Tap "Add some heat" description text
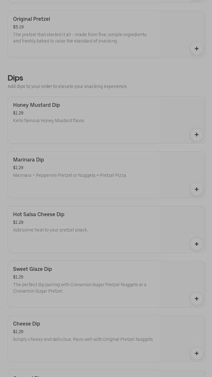This screenshot has height=377, width=212. pyautogui.click(x=50, y=230)
